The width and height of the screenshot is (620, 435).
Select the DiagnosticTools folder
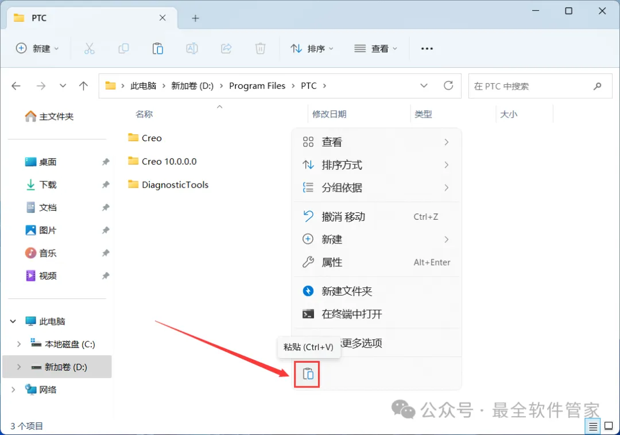tap(168, 185)
